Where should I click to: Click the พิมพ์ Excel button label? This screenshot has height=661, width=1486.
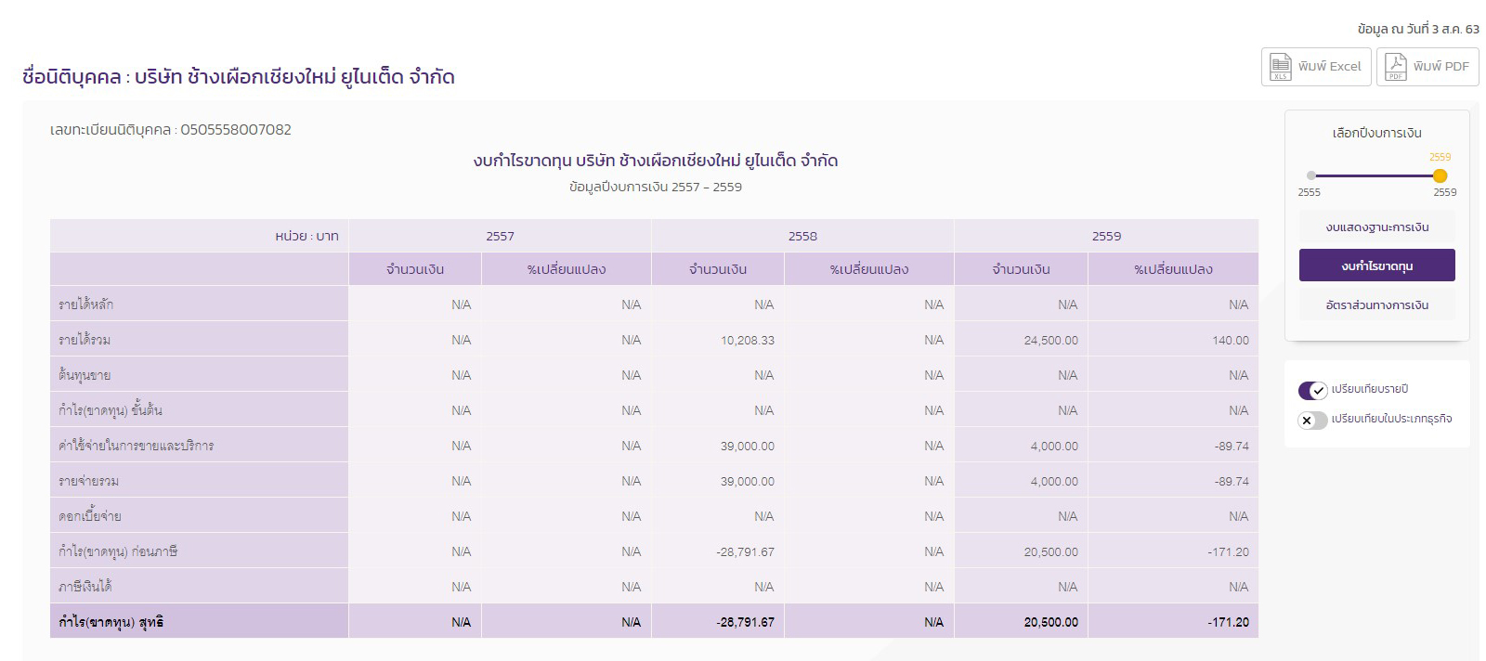(x=1329, y=67)
